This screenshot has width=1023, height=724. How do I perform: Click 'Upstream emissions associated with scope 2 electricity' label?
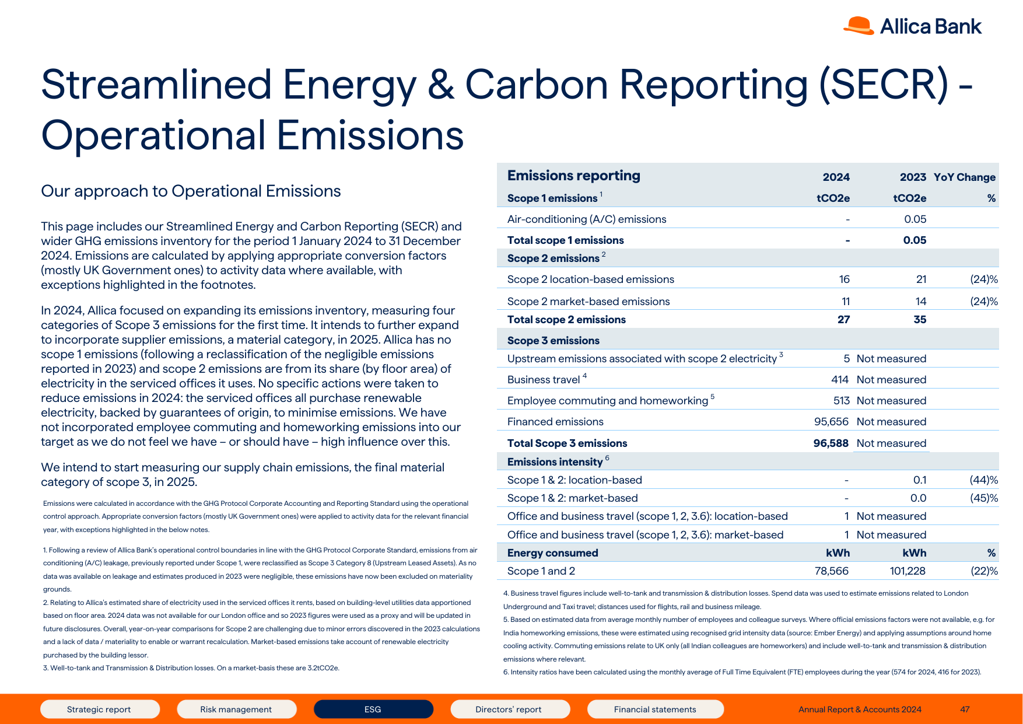pos(642,359)
